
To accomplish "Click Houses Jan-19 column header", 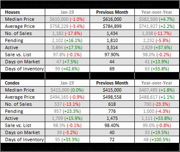I will (67, 12).
